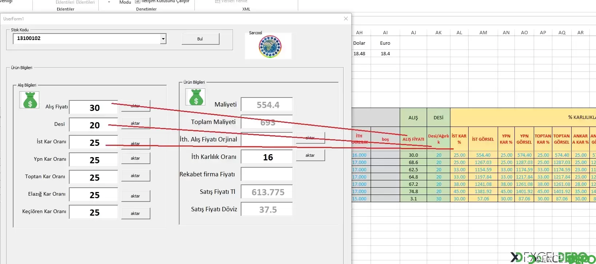Screen dimensions: 596x264
Task: Click the cell with value 1267.03 under İST GÖRSEL
Action: 483,162
